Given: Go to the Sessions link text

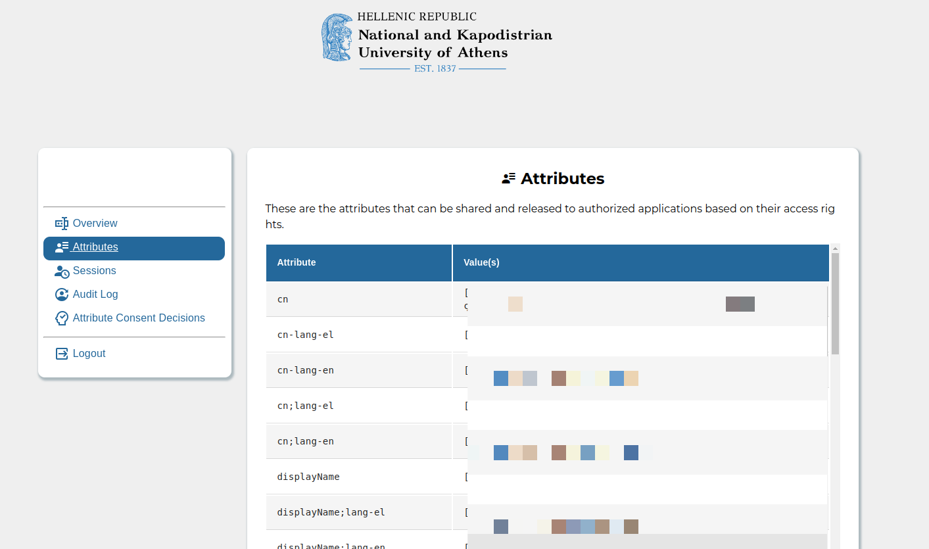Looking at the screenshot, I should [94, 271].
